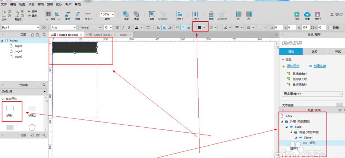Select page2 in the pages tree
This screenshot has height=158, width=345.
[19, 51]
